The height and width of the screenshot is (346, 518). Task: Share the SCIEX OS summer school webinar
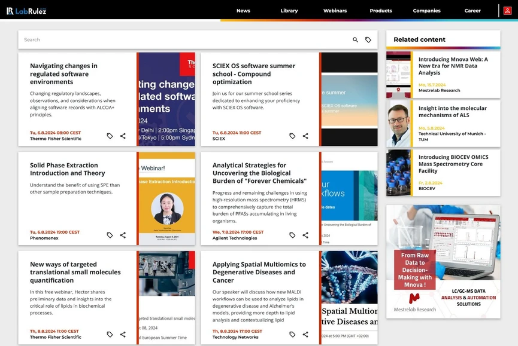coord(305,136)
